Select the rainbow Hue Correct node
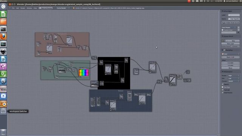This screenshot has height=136, width=242. point(84,72)
